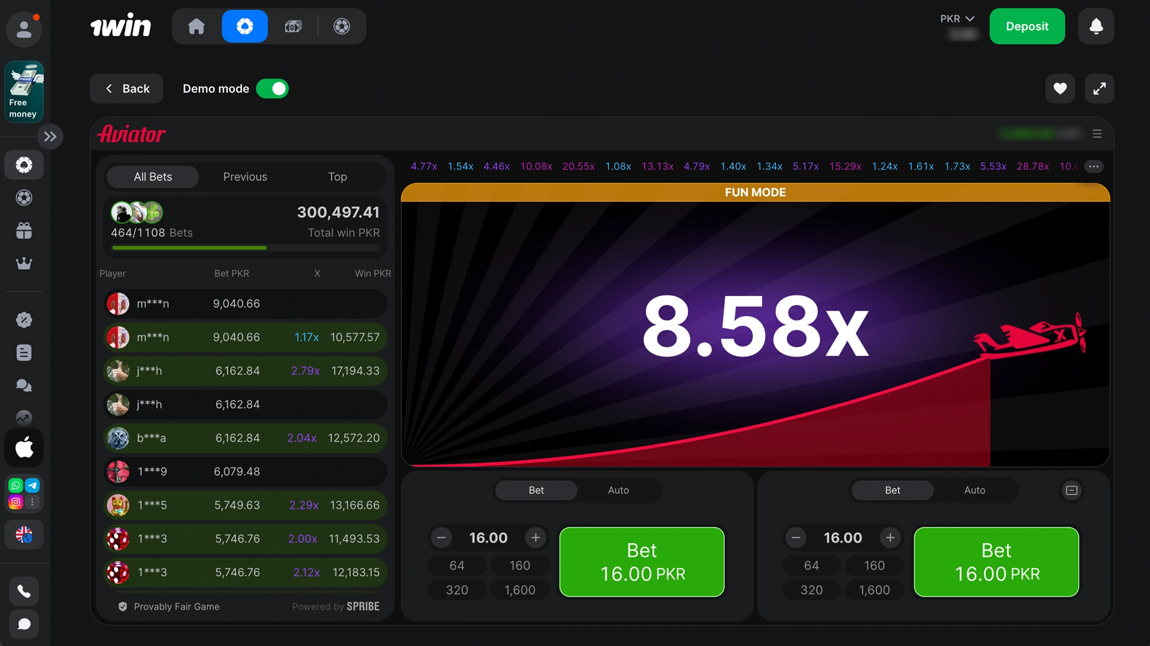Set right bet quick amount 1,600

tap(874, 590)
